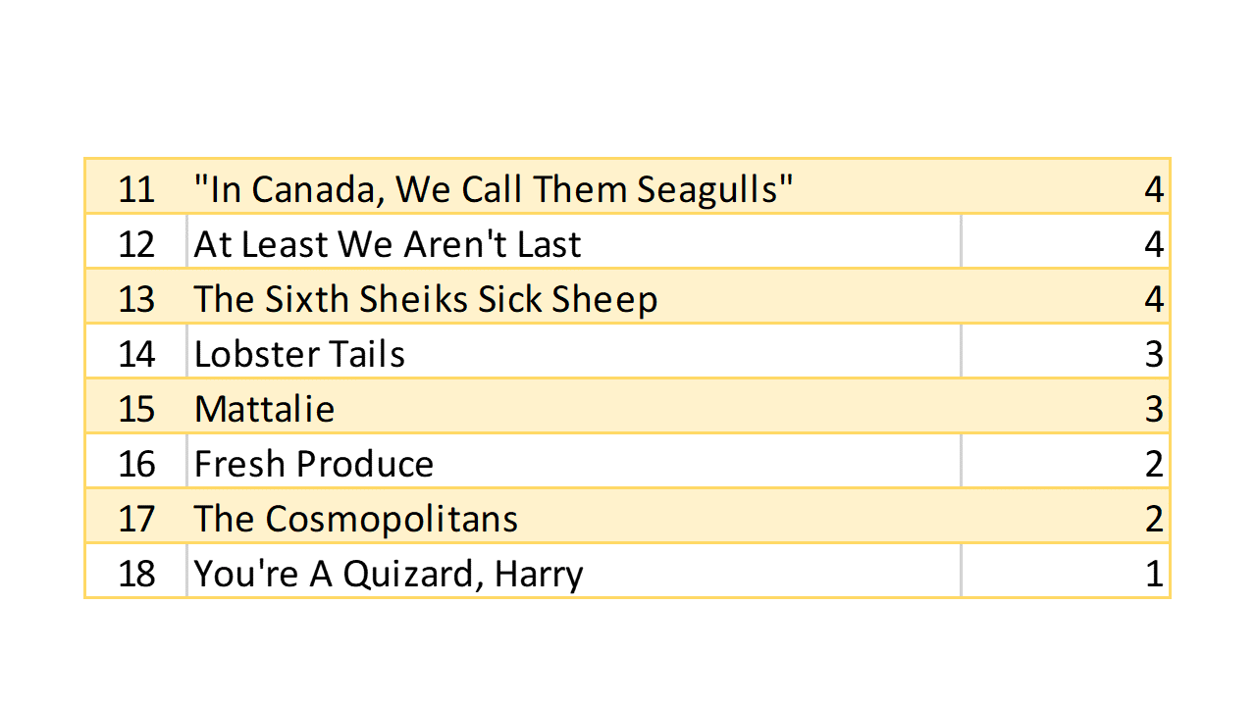Image resolution: width=1256 pixels, height=706 pixels.
Task: Select the score cell for Fresh Produce
Action: pos(1153,463)
